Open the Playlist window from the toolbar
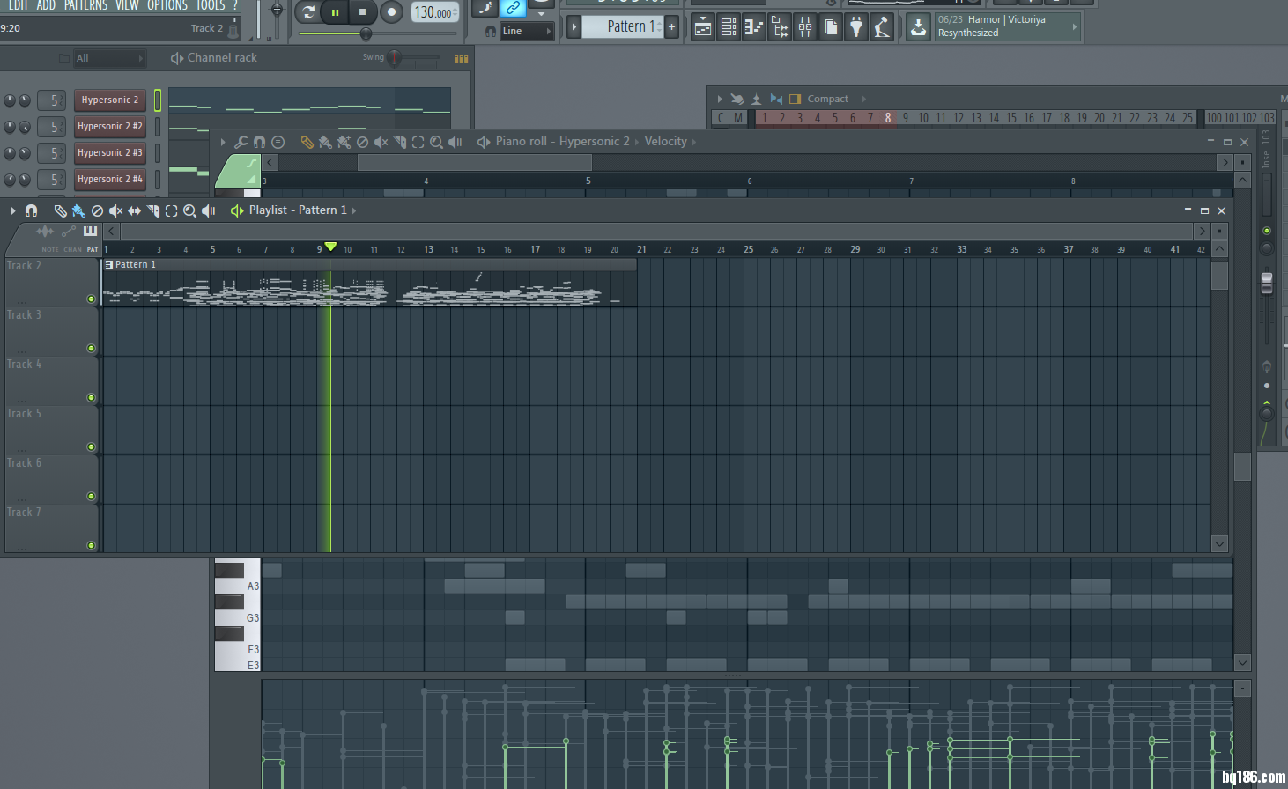Image resolution: width=1288 pixels, height=789 pixels. click(x=702, y=27)
